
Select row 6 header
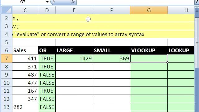point(7,50)
